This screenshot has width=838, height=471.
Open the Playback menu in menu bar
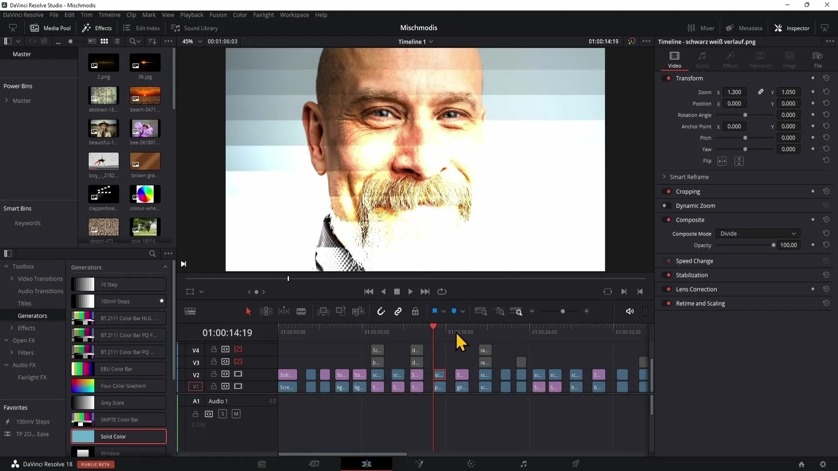click(x=191, y=15)
